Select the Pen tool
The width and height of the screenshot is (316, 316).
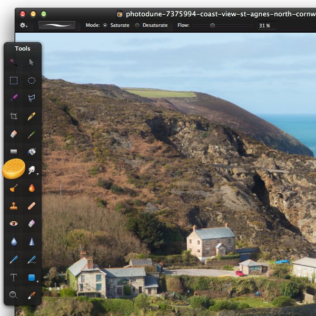[x=14, y=260]
